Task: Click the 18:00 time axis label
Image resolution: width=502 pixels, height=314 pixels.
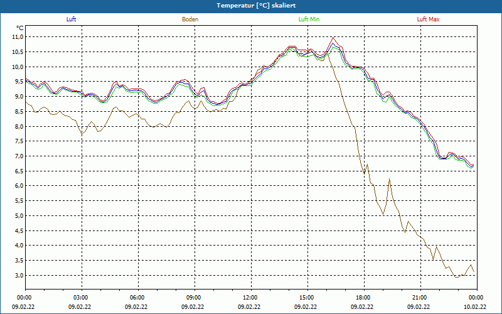Action: (x=365, y=298)
